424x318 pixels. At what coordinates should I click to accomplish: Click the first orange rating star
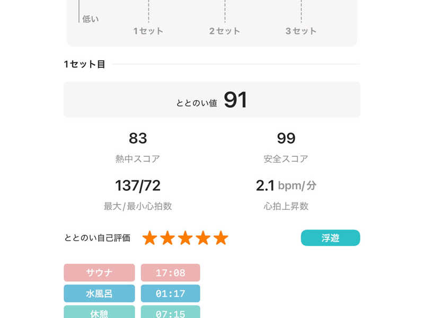click(150, 238)
